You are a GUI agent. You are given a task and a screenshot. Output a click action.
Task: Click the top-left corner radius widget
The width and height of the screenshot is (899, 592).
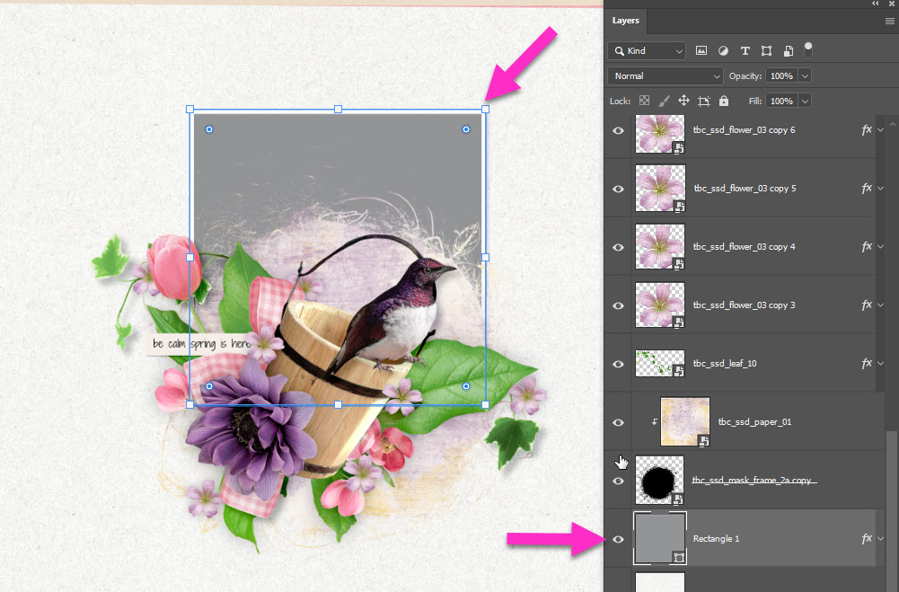[209, 129]
